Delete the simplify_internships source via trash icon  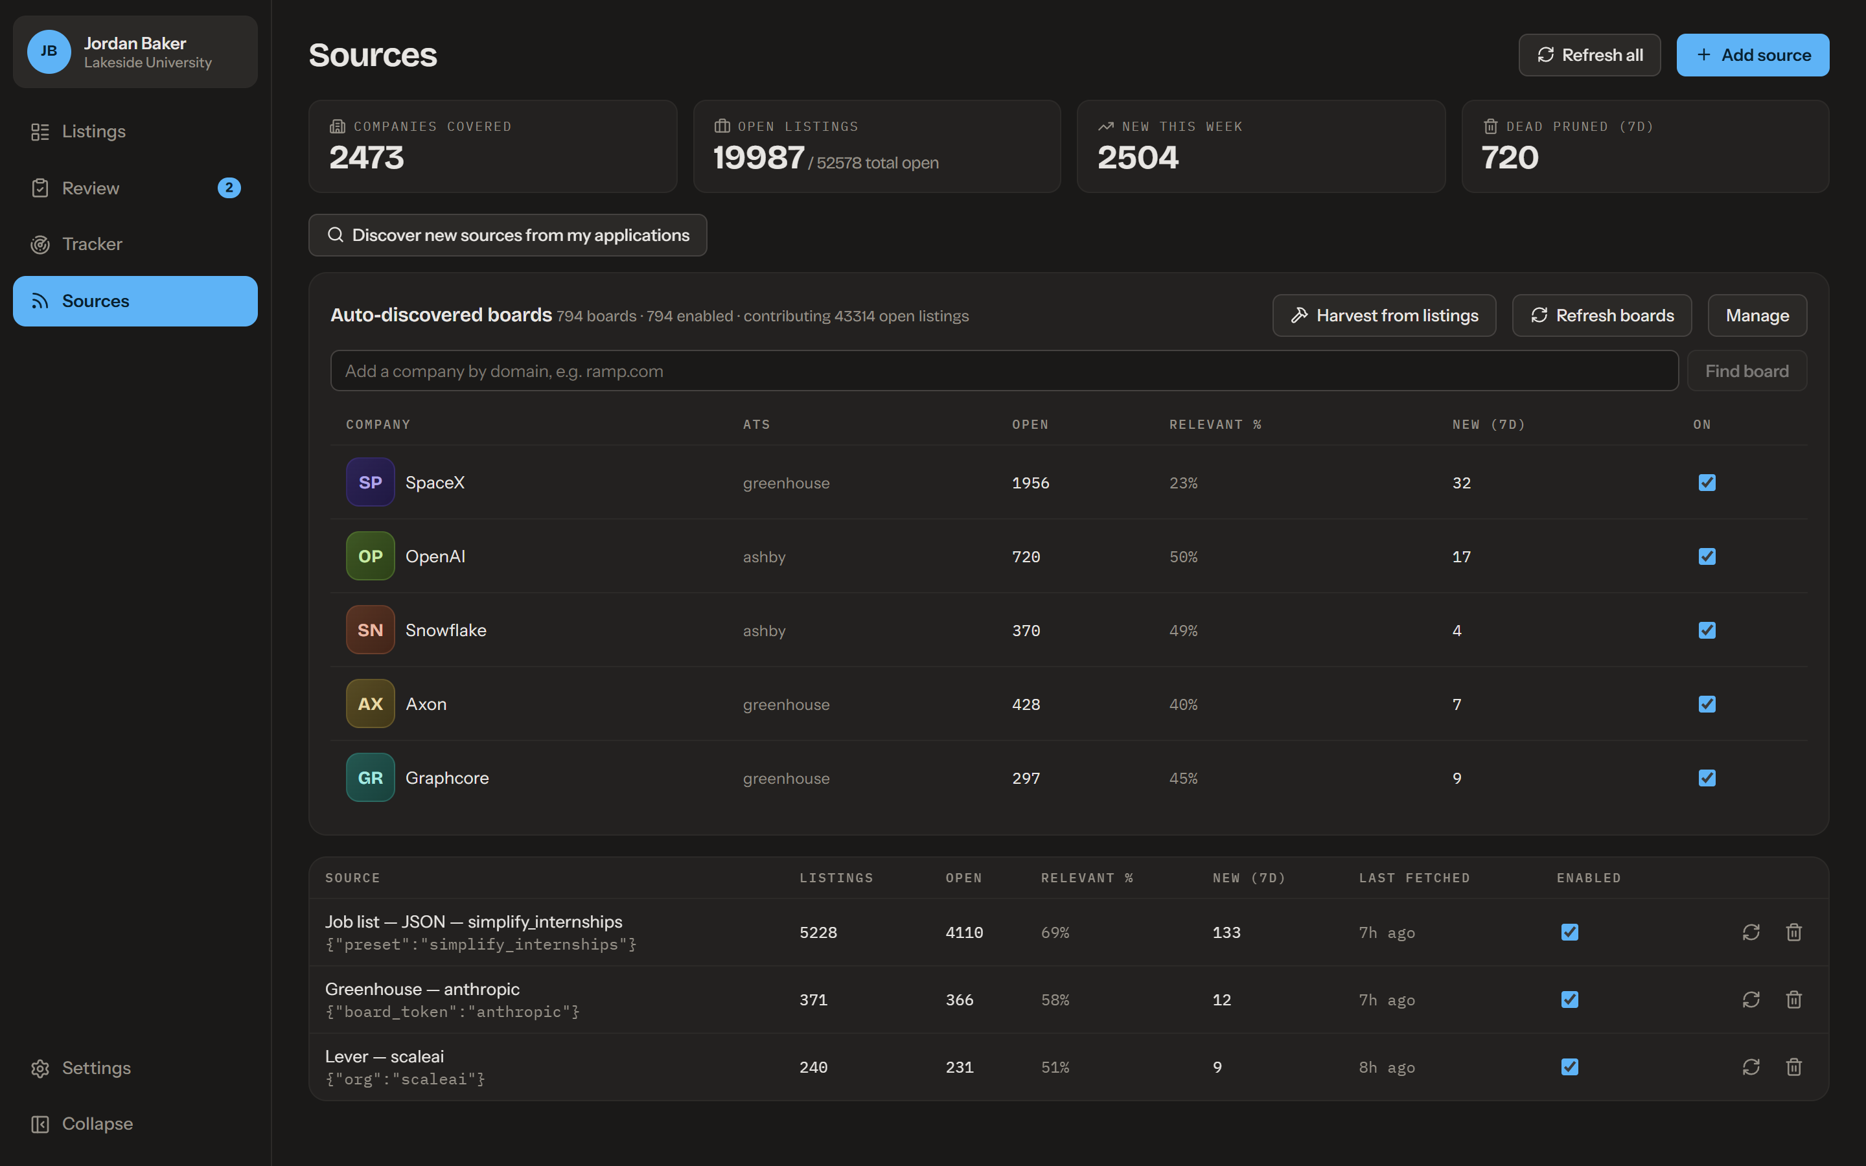click(x=1793, y=932)
